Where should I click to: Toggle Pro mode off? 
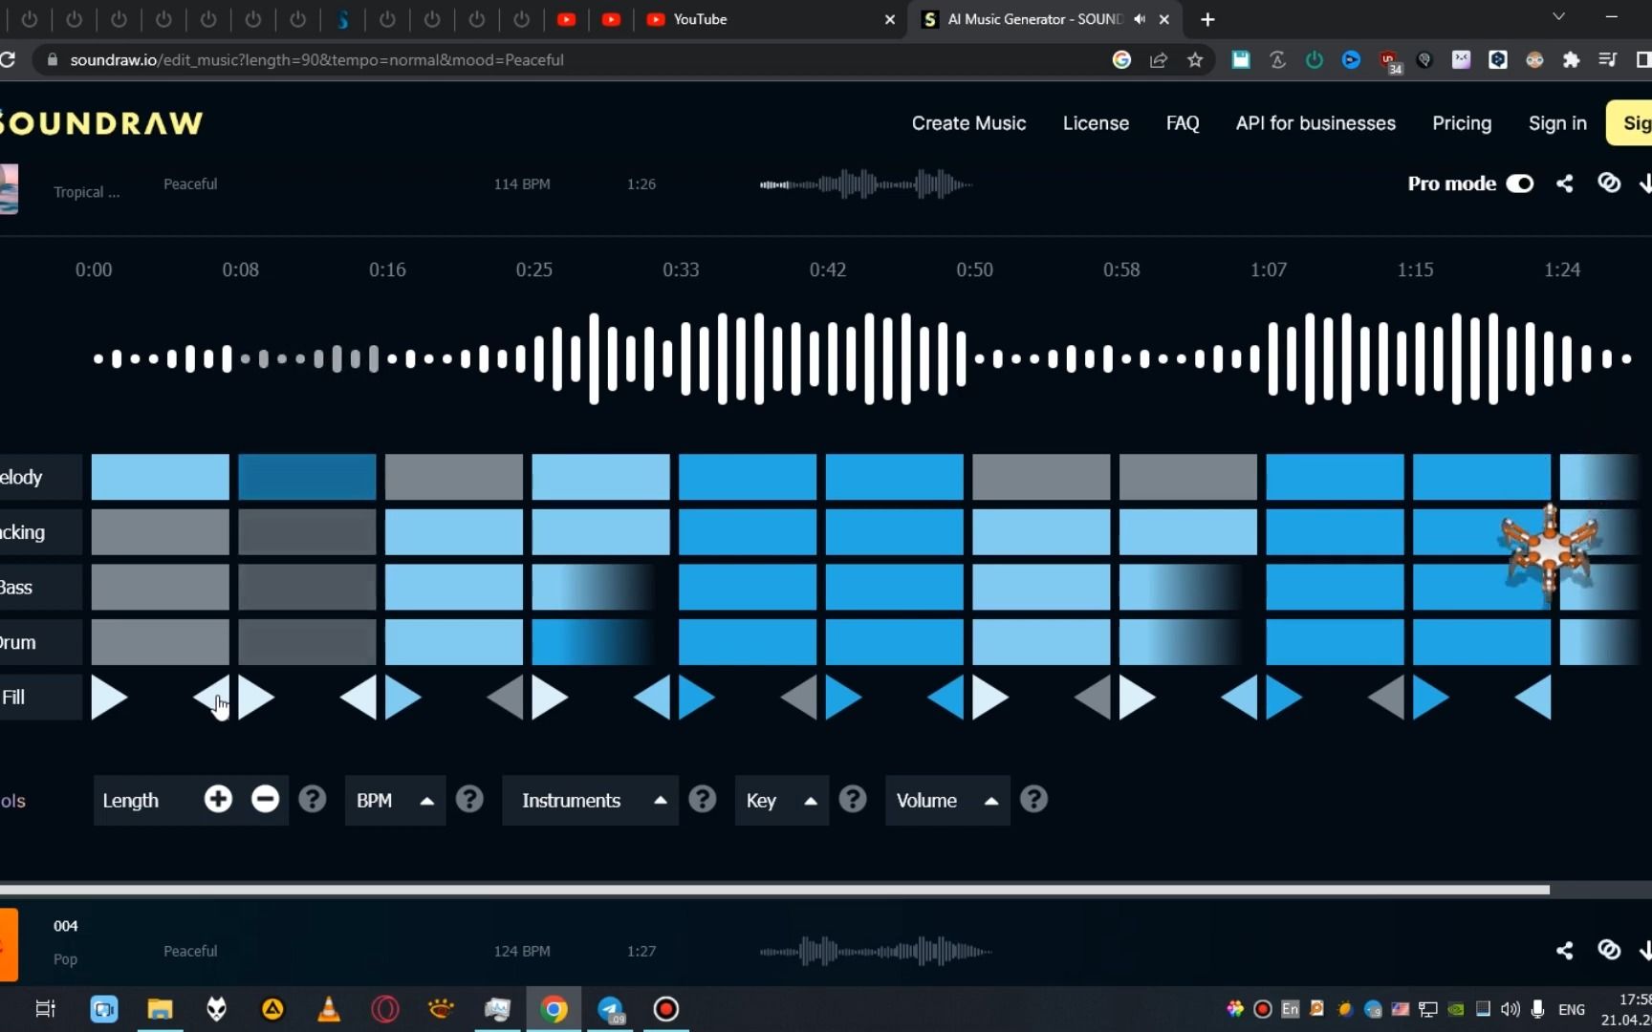point(1521,183)
